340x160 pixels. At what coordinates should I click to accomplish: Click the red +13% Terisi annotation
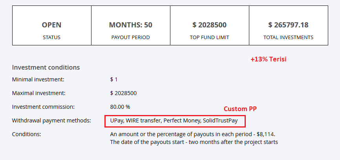(269, 59)
